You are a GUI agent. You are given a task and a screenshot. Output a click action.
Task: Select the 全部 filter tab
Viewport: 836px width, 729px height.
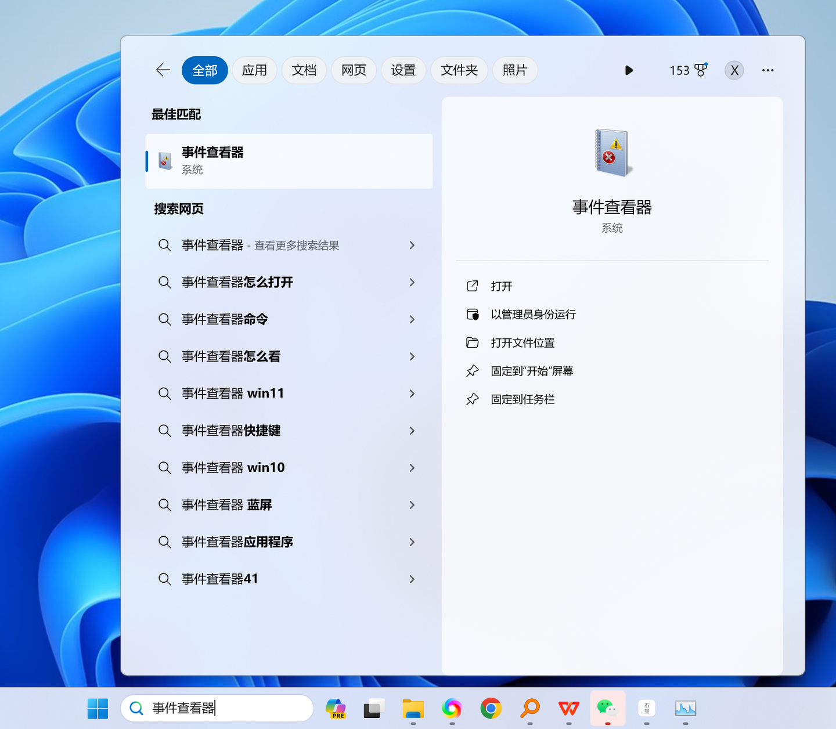tap(205, 70)
